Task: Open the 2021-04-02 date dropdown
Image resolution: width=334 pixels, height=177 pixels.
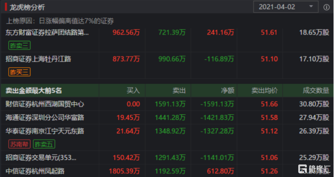Action: (x=286, y=7)
